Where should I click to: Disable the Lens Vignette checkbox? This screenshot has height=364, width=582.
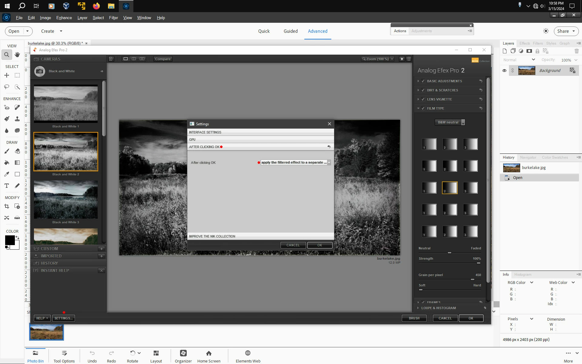pos(423,99)
